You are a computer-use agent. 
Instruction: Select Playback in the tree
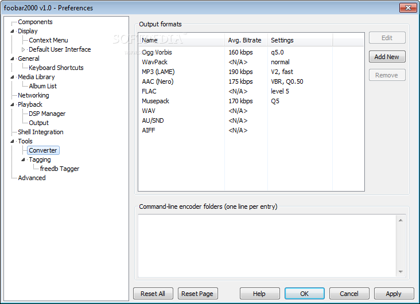[30, 104]
